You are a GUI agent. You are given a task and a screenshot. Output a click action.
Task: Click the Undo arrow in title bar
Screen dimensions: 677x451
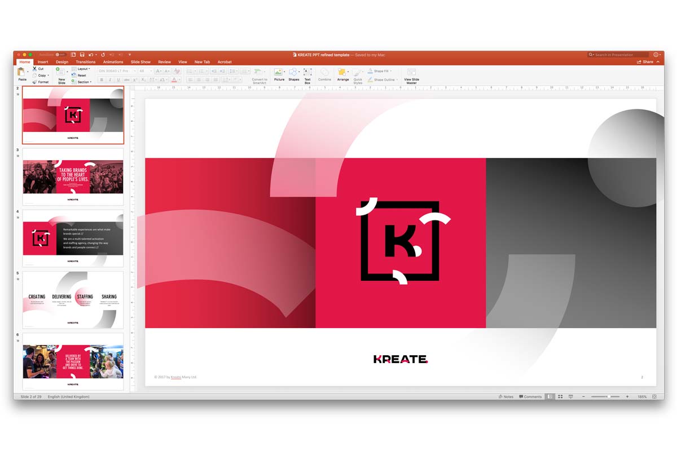pos(92,55)
